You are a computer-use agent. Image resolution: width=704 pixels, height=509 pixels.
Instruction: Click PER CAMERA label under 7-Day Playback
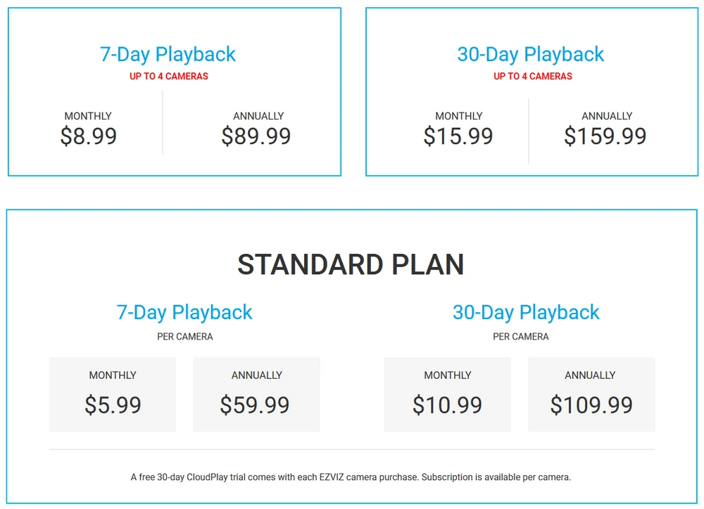[x=185, y=337]
